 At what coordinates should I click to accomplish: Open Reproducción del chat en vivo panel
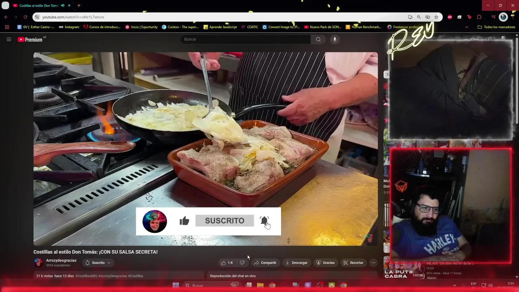click(x=233, y=276)
